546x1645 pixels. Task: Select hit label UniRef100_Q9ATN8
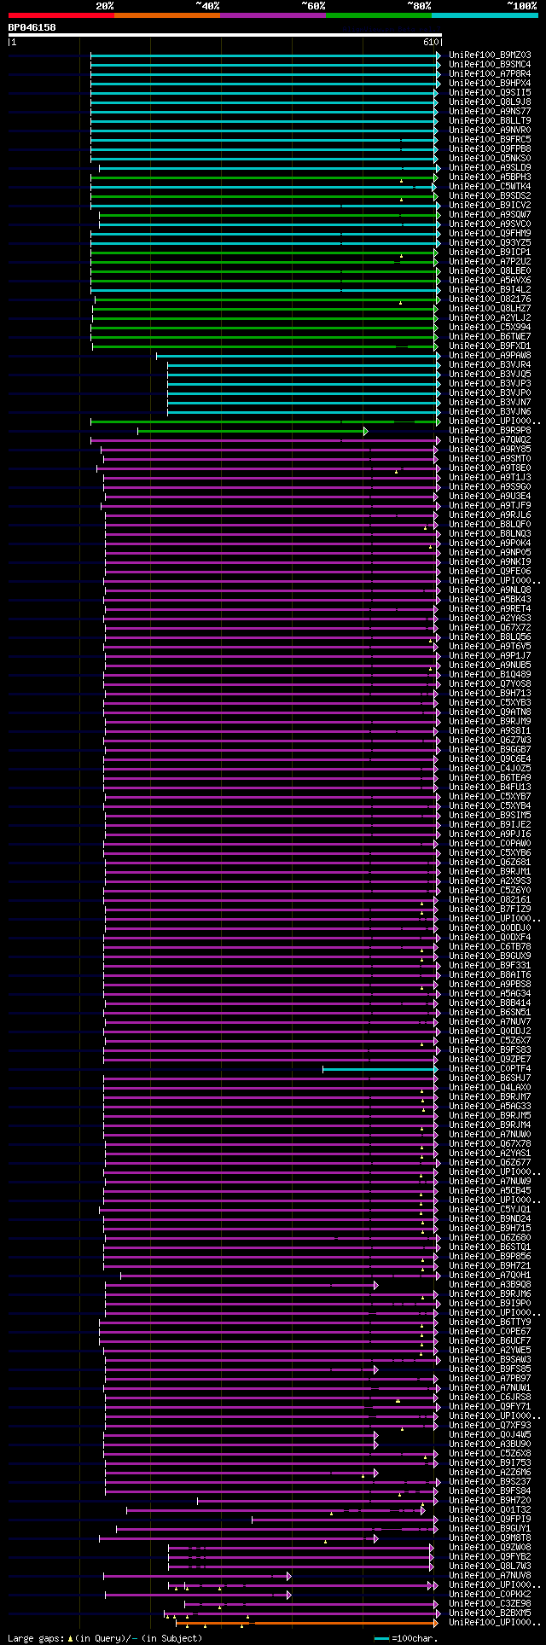point(491,712)
